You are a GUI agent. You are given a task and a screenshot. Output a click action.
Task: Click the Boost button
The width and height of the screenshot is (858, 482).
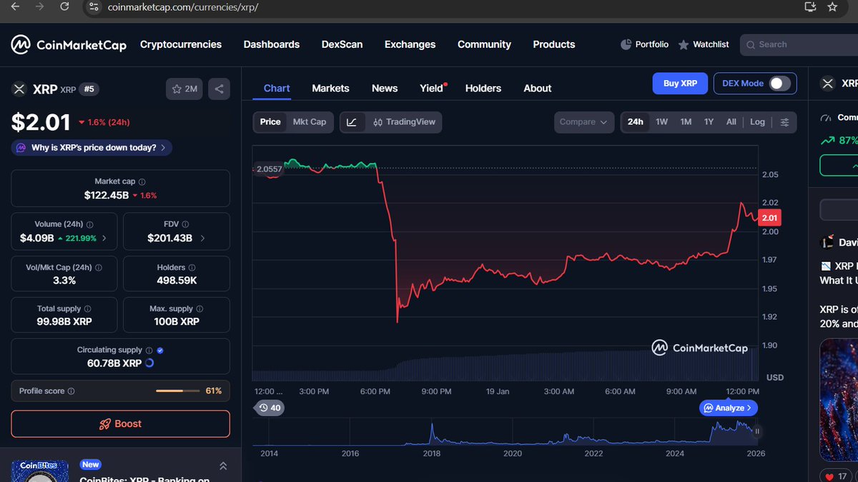(x=120, y=423)
